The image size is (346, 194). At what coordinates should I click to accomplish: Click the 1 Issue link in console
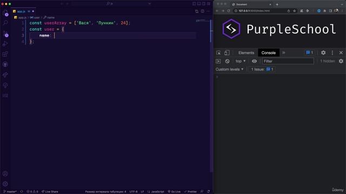pyautogui.click(x=262, y=70)
